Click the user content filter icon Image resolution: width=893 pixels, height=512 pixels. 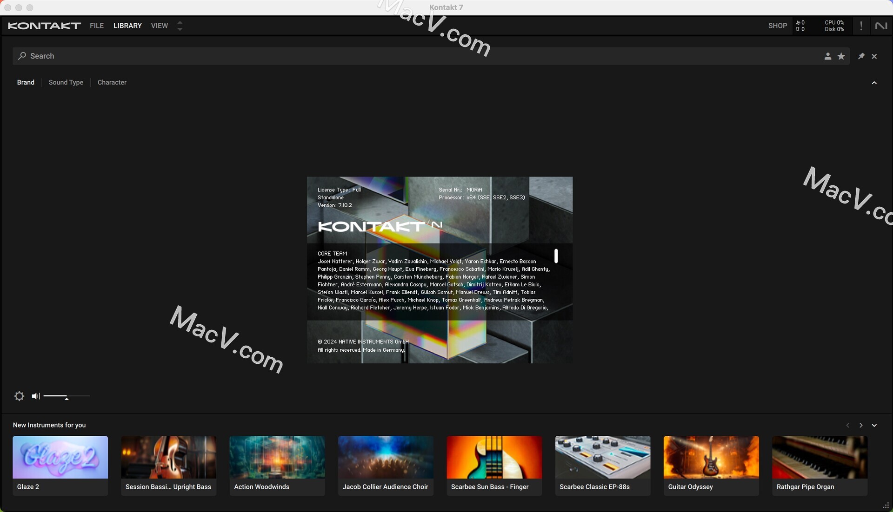827,56
